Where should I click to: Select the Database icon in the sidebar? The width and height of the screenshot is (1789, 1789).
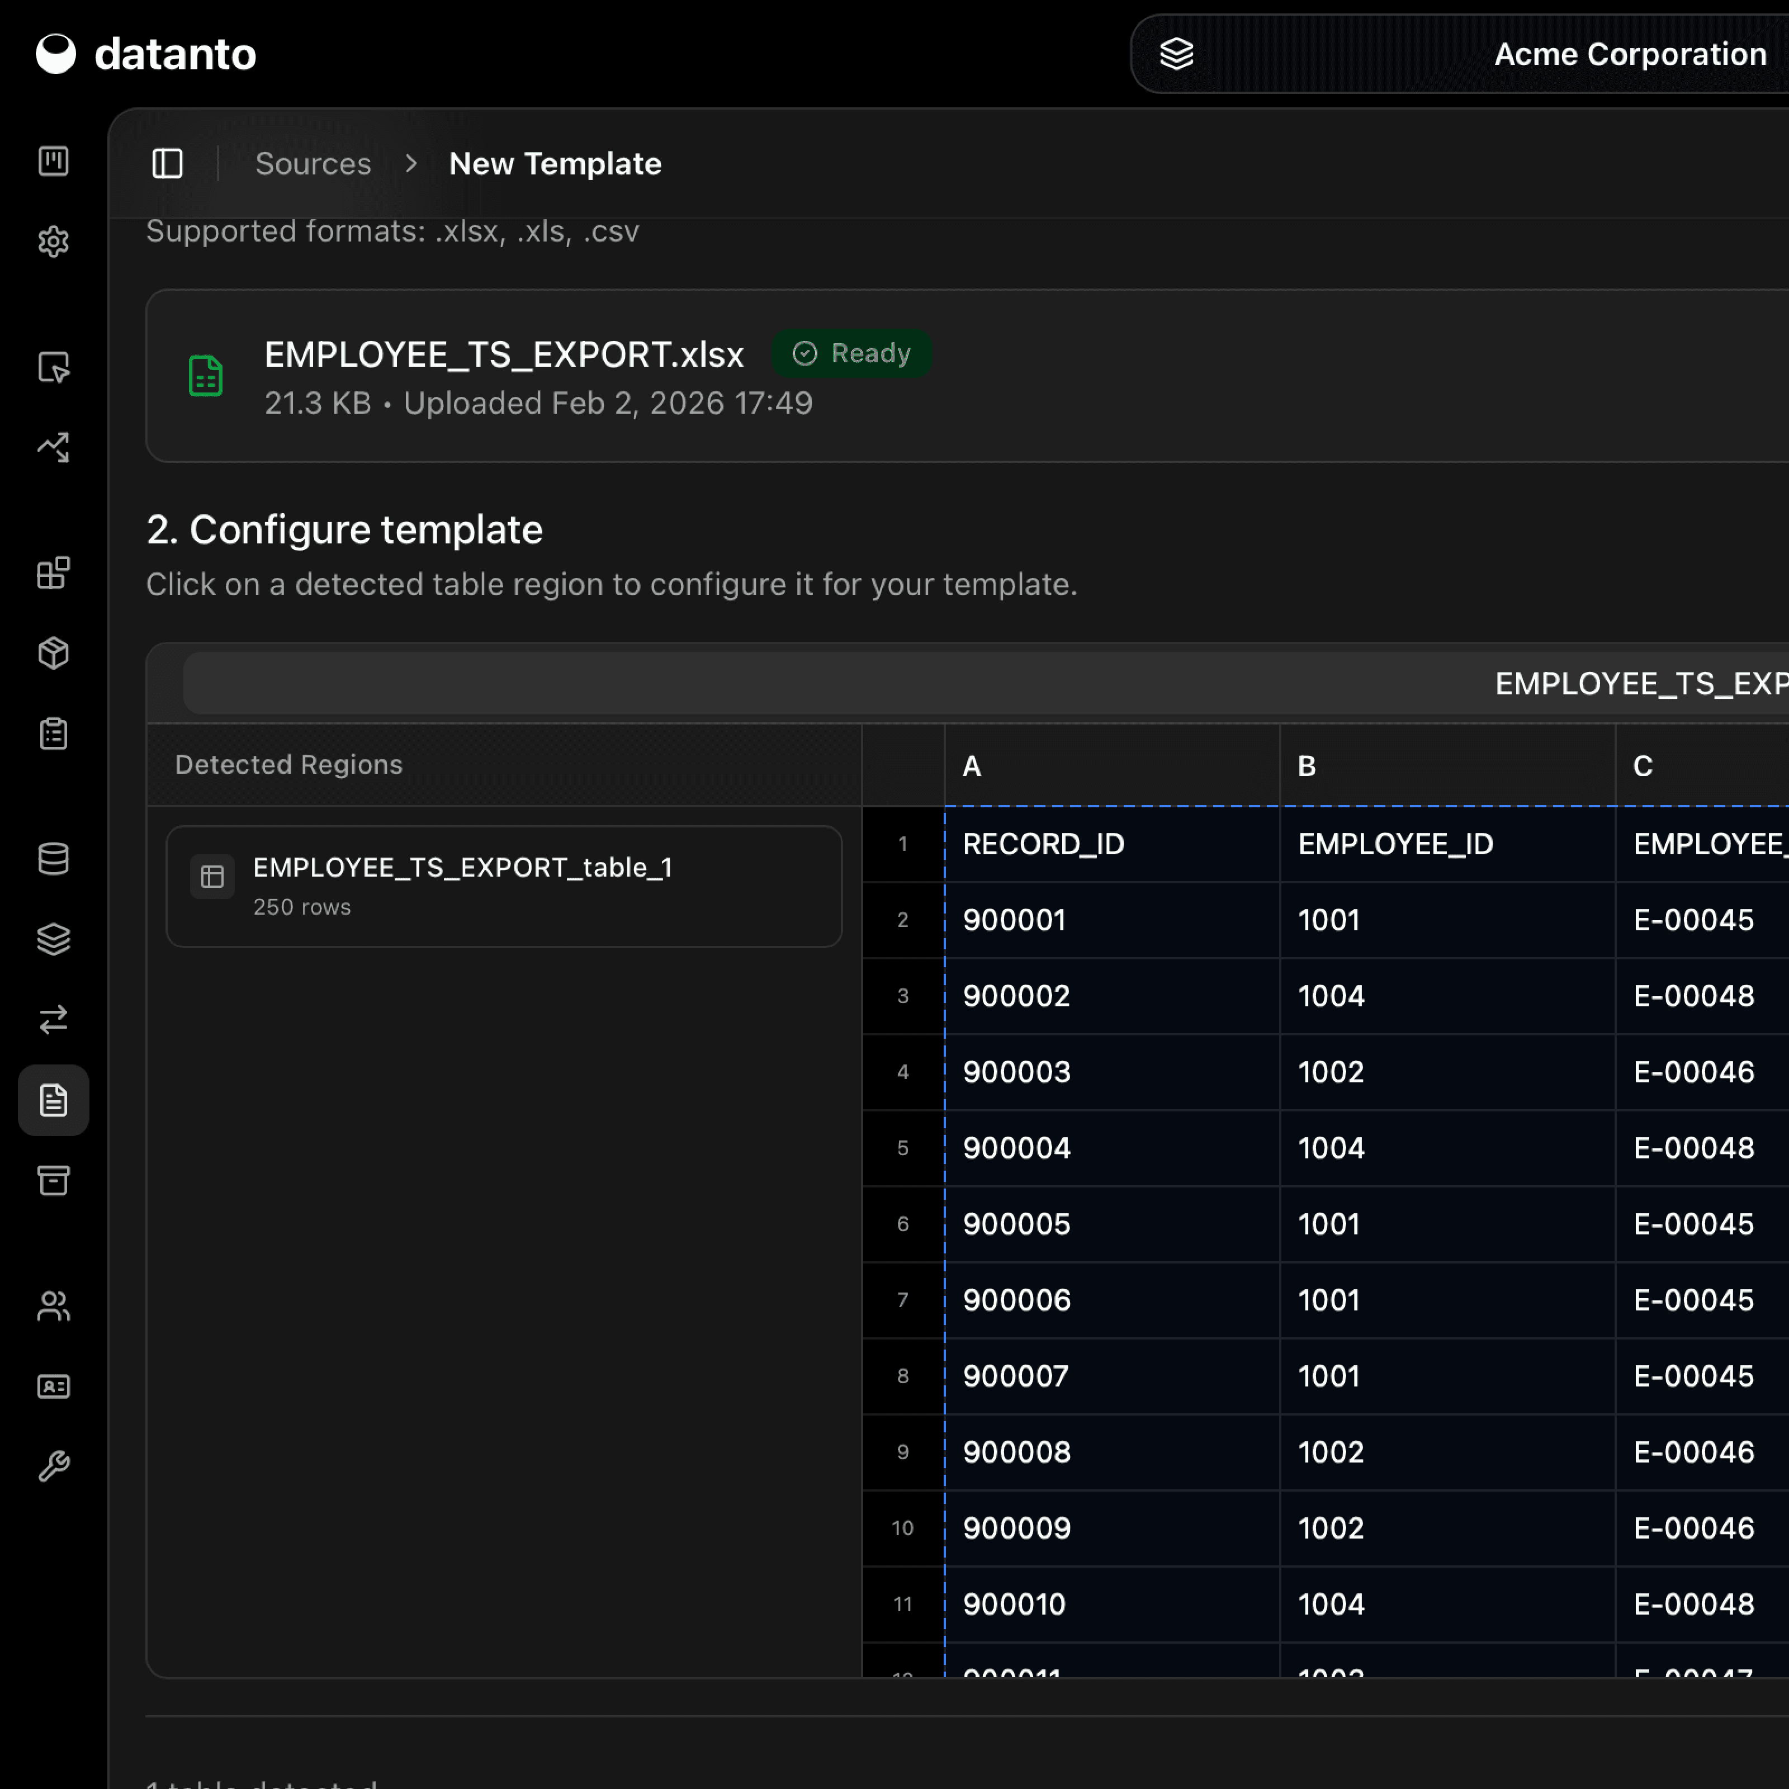(54, 858)
